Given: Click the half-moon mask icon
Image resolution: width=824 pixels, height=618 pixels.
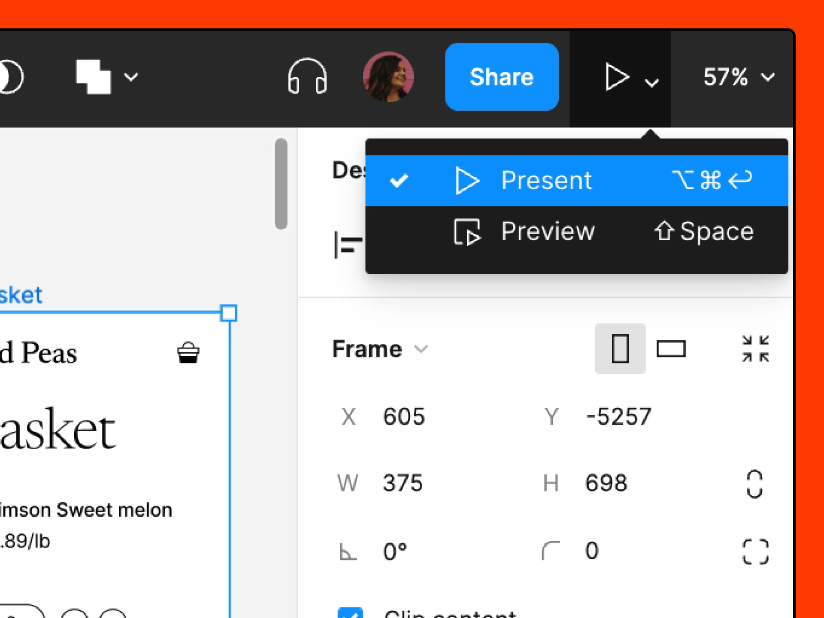Looking at the screenshot, I should click(11, 77).
